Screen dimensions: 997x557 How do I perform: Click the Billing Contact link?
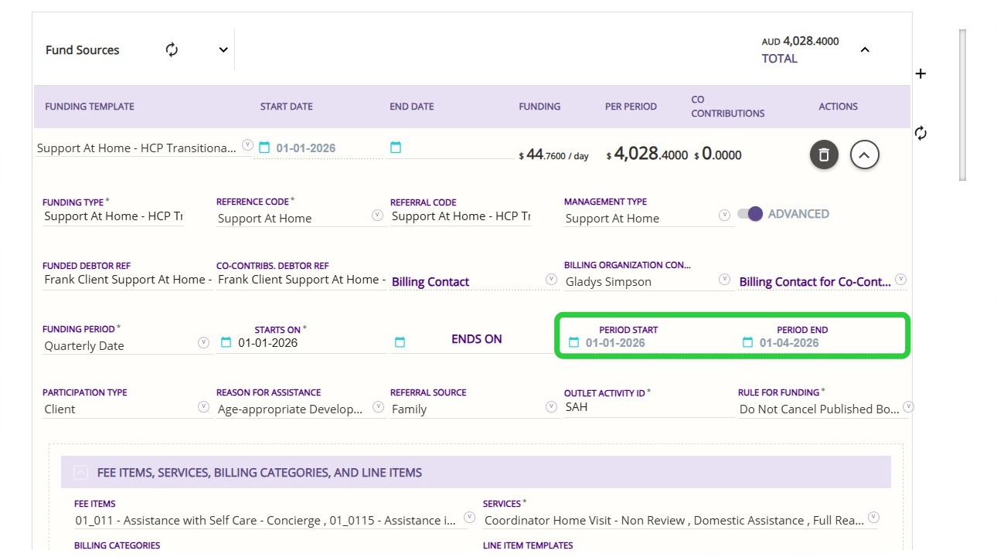[x=430, y=282]
